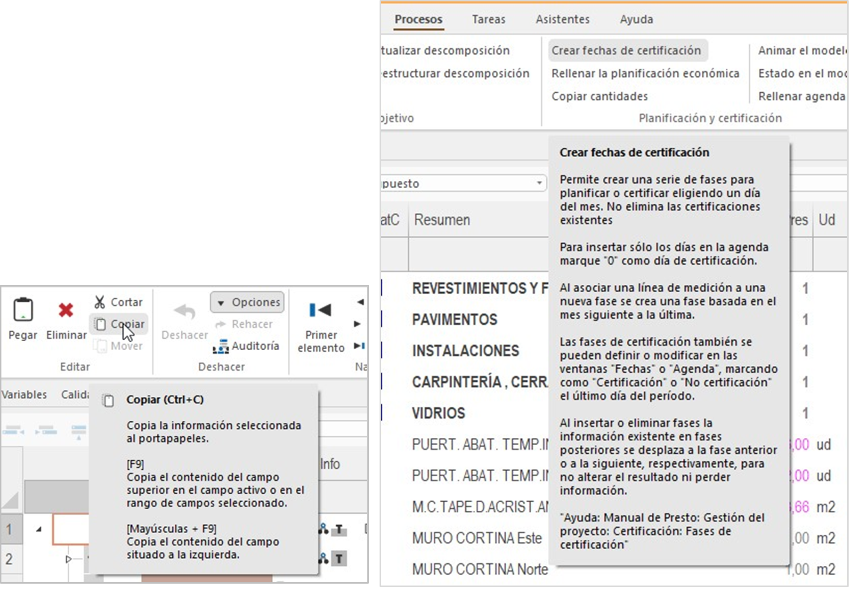The height and width of the screenshot is (602, 867).
Task: Click the T text icon in row 2
Action: coord(339,559)
